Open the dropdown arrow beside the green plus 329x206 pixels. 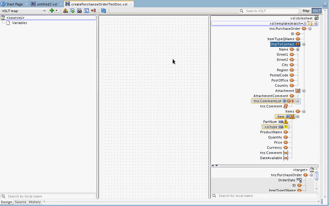tap(56, 11)
